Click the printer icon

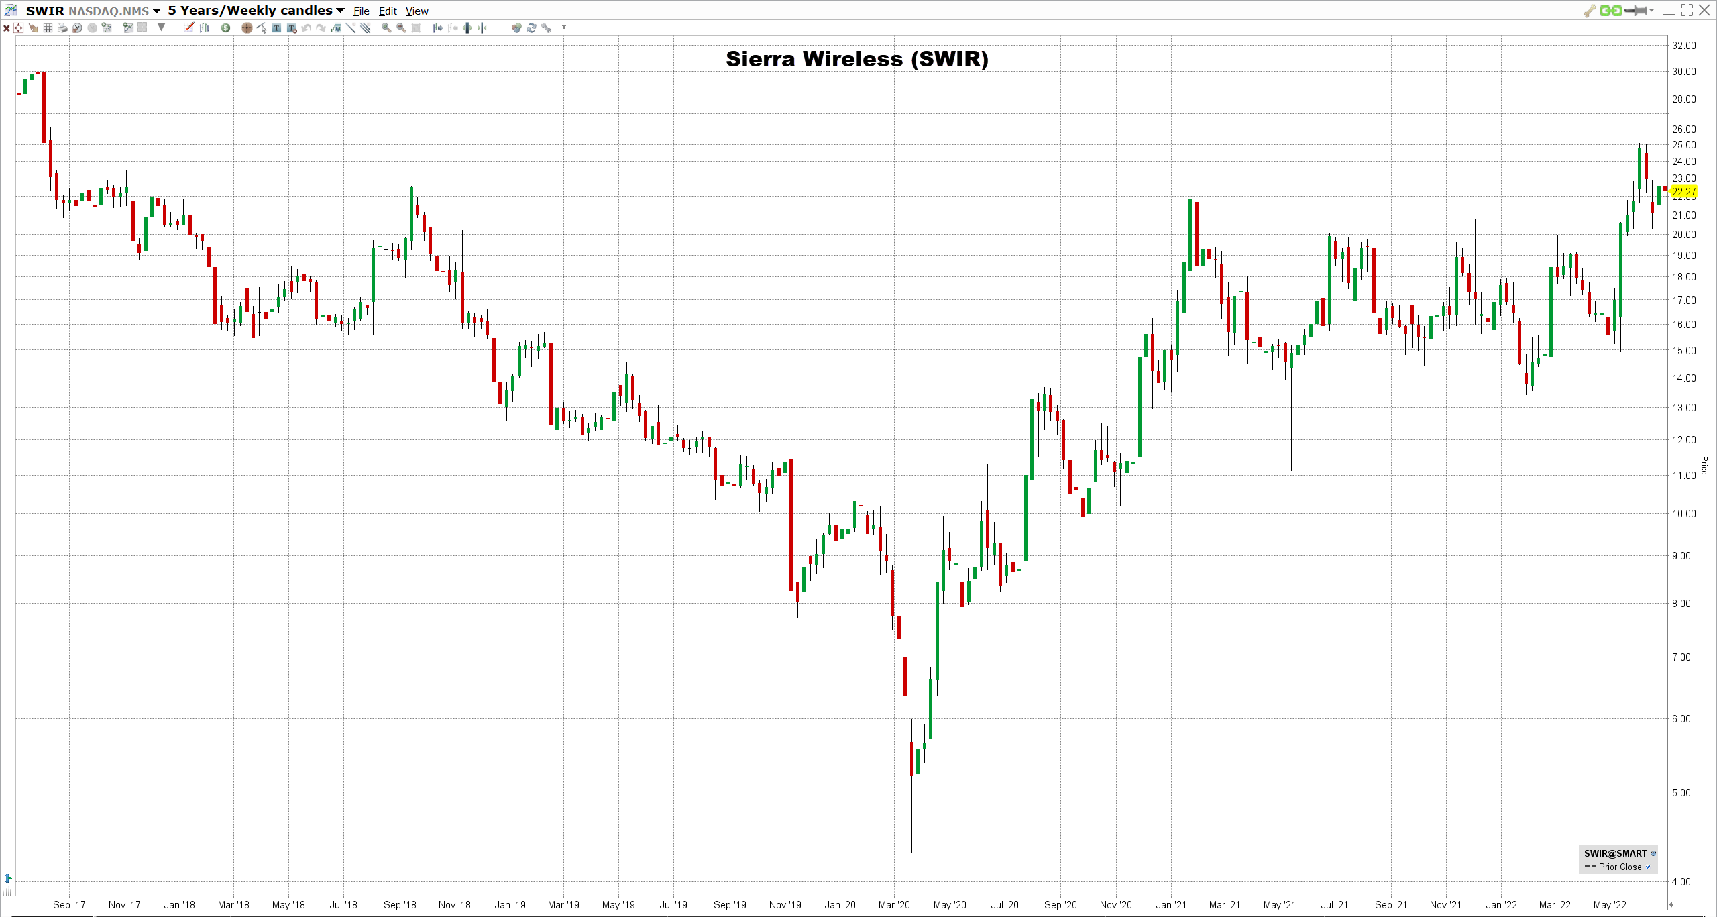coord(62,28)
